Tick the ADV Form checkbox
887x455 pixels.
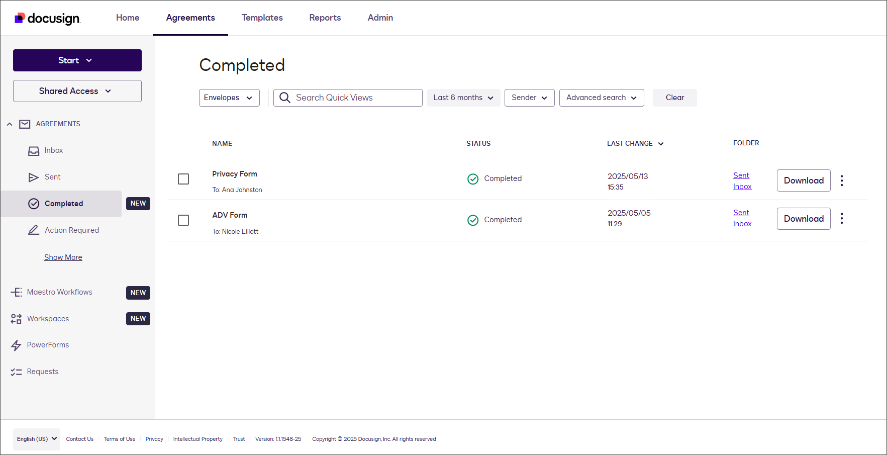click(x=183, y=220)
